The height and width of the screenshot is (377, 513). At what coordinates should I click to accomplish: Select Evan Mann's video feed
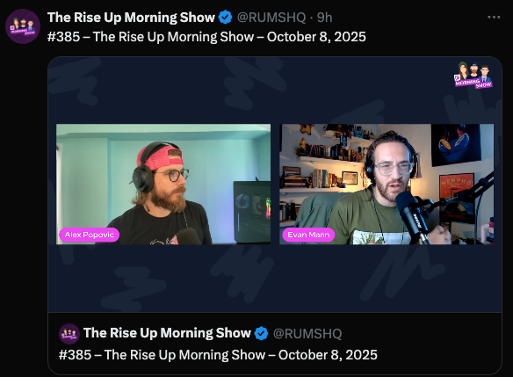point(387,184)
